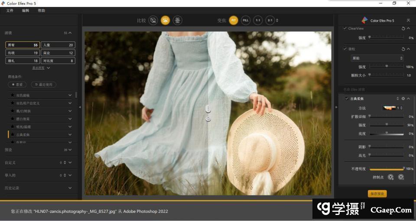Collapse right panel using top arrow icon
Image resolution: width=416 pixels, height=221 pixels.
click(408, 20)
